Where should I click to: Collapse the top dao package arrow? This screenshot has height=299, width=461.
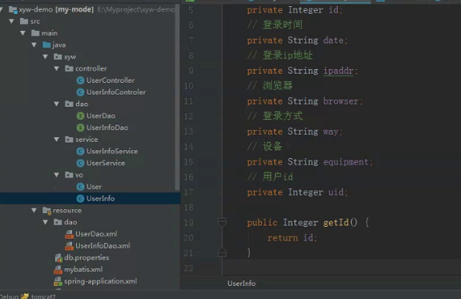coord(57,104)
